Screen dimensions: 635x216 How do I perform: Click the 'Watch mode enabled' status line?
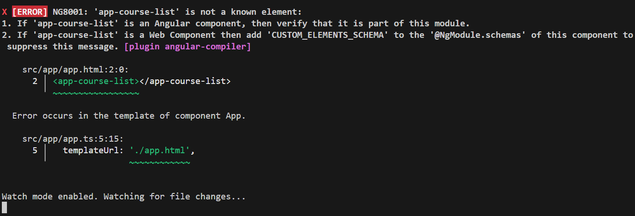pyautogui.click(x=124, y=197)
